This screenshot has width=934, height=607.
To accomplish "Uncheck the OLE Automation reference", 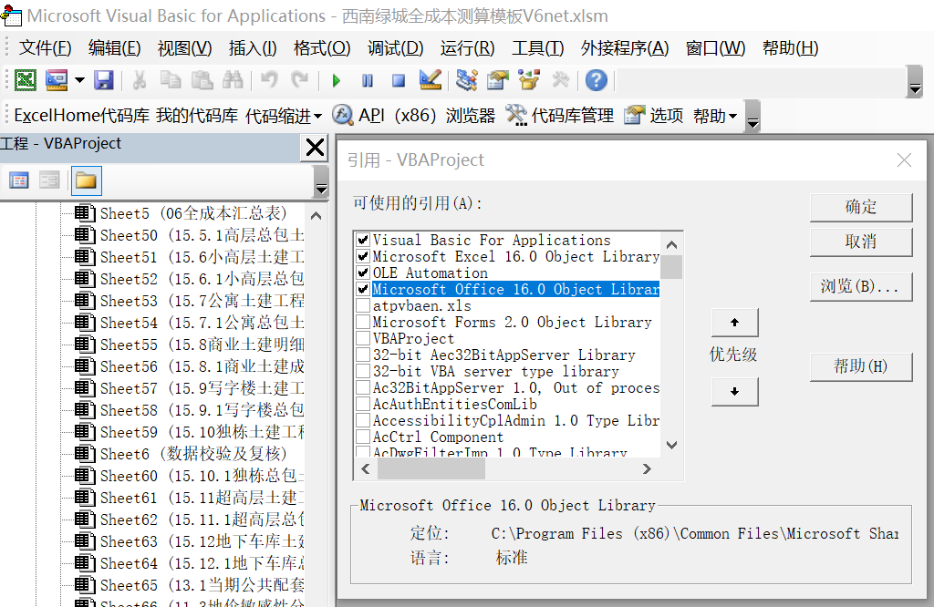I will pos(362,273).
